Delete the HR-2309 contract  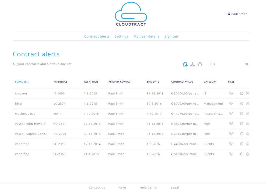(247, 134)
